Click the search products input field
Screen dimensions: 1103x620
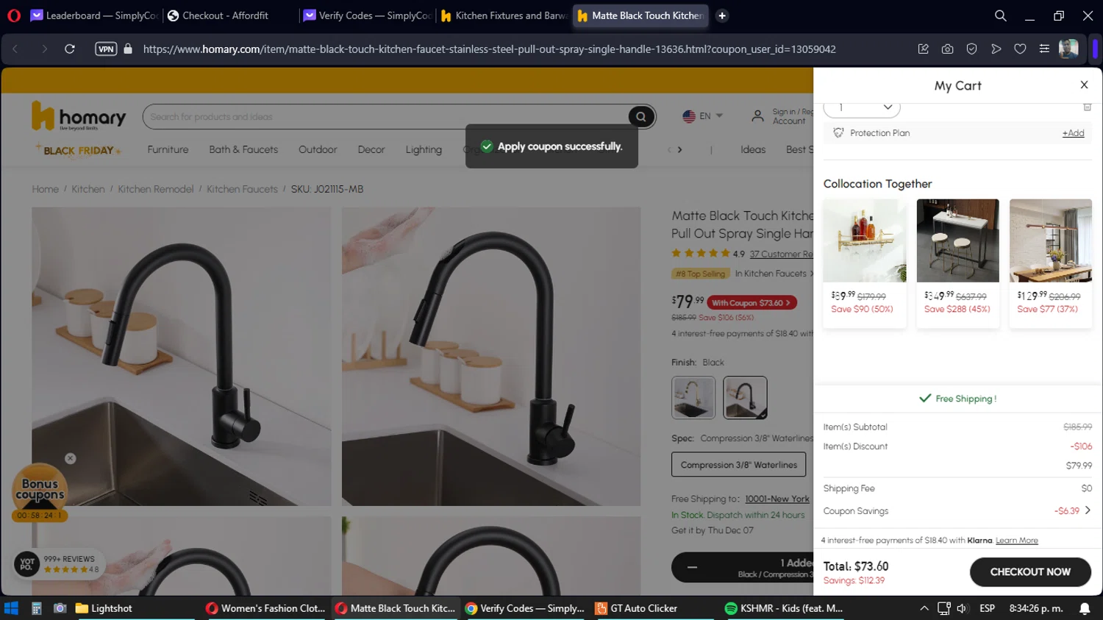(x=386, y=116)
